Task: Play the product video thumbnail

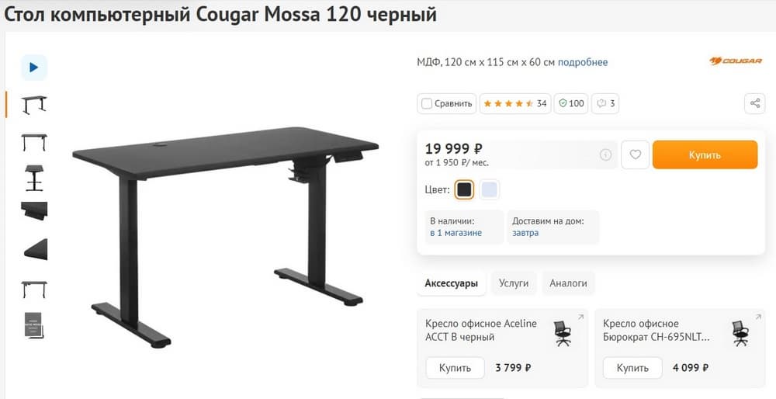Action: pyautogui.click(x=33, y=68)
